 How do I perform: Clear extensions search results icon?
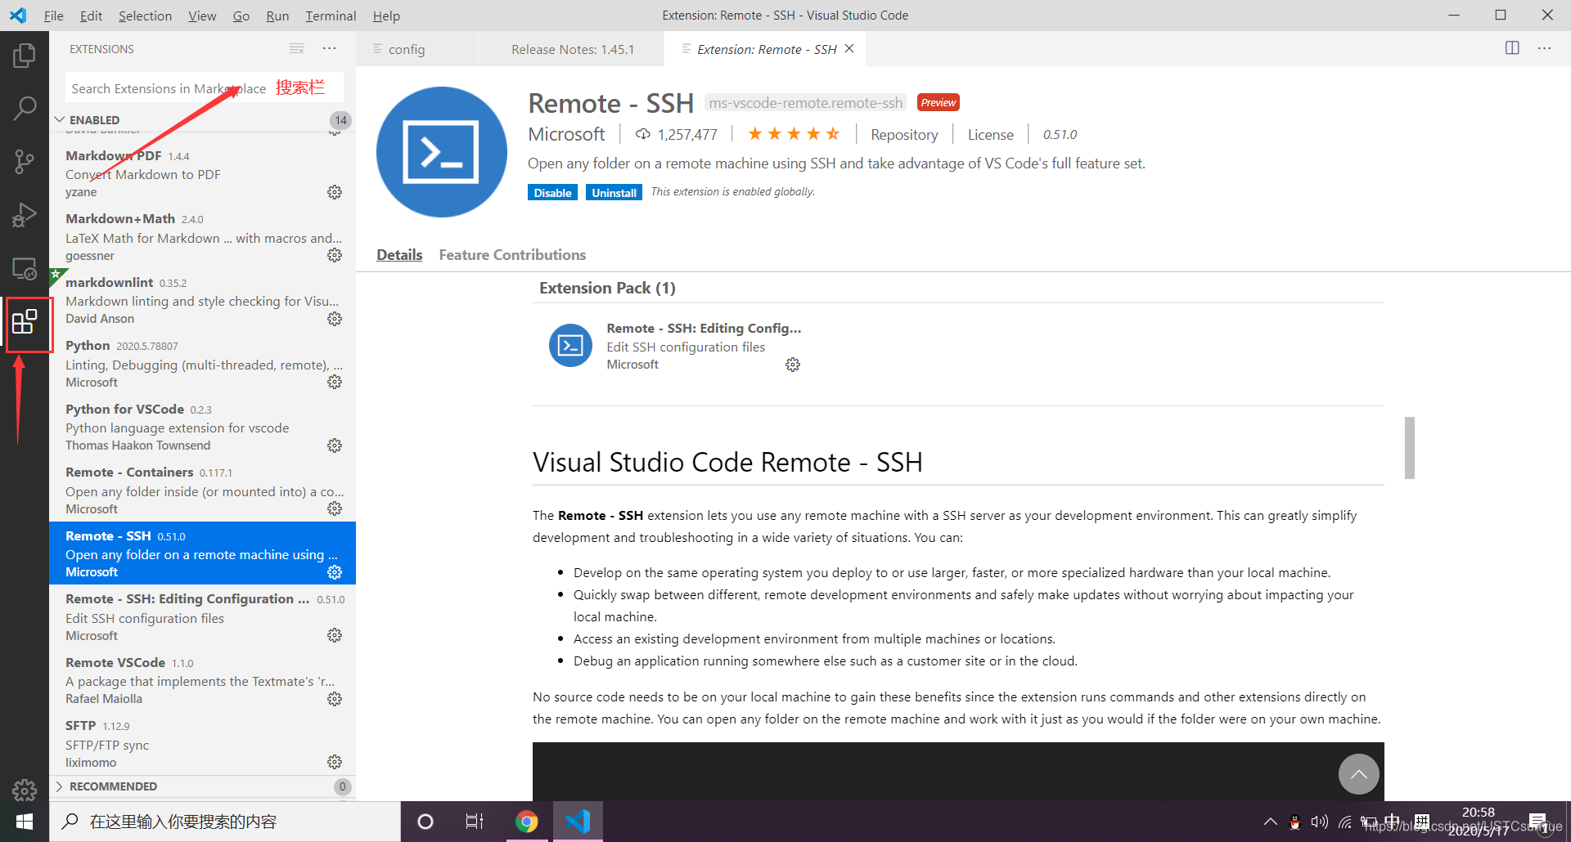(296, 49)
